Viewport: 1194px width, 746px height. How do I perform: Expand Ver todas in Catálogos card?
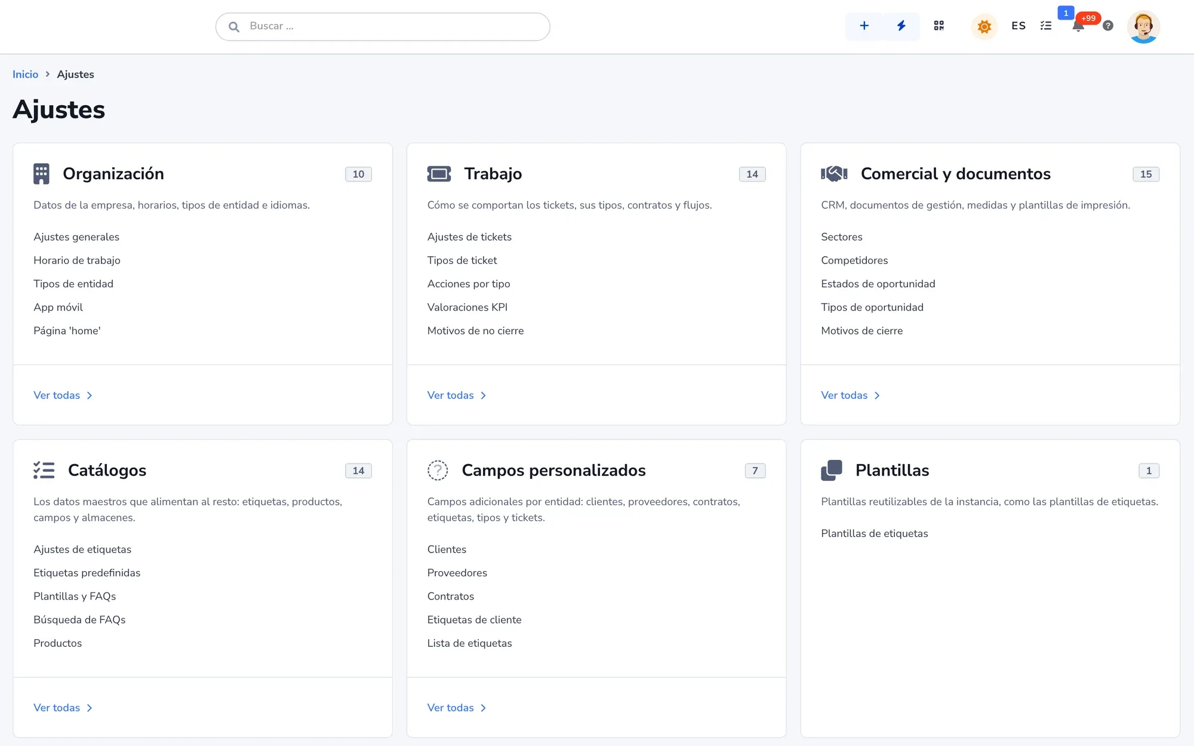click(x=63, y=708)
